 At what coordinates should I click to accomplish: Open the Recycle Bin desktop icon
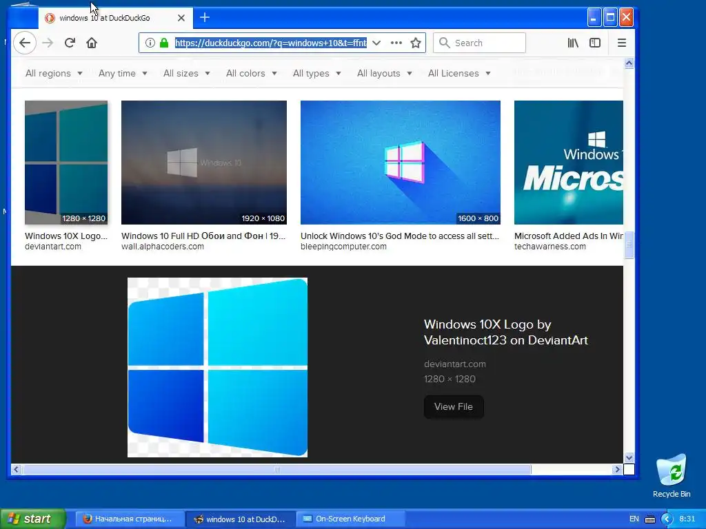(x=672, y=476)
